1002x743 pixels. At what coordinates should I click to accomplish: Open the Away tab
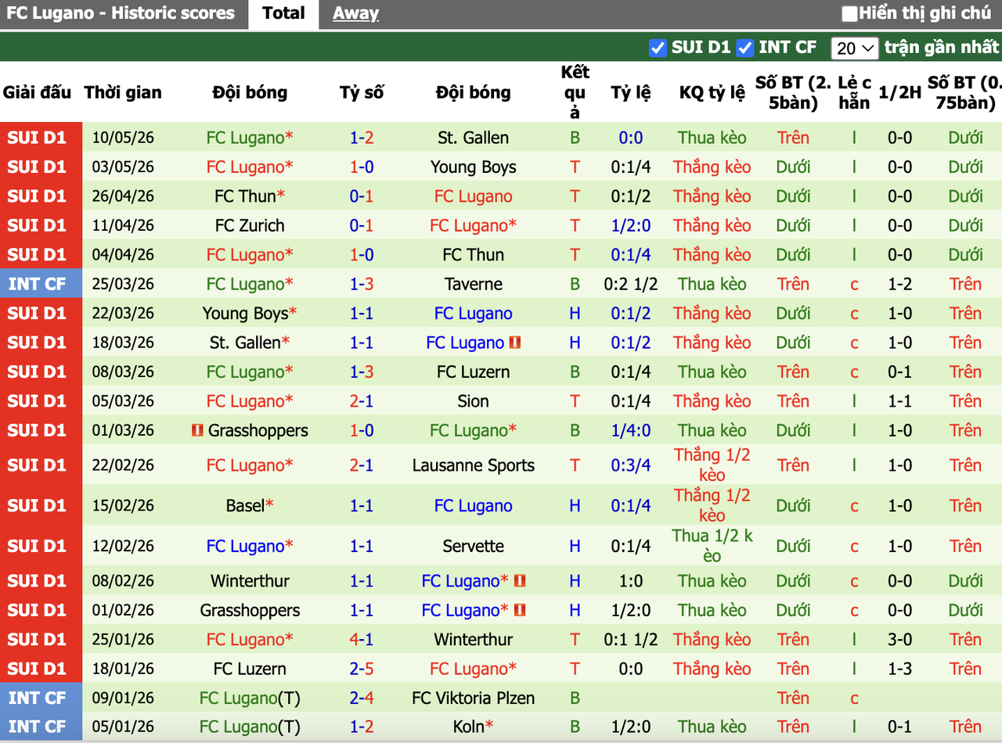[x=355, y=13]
